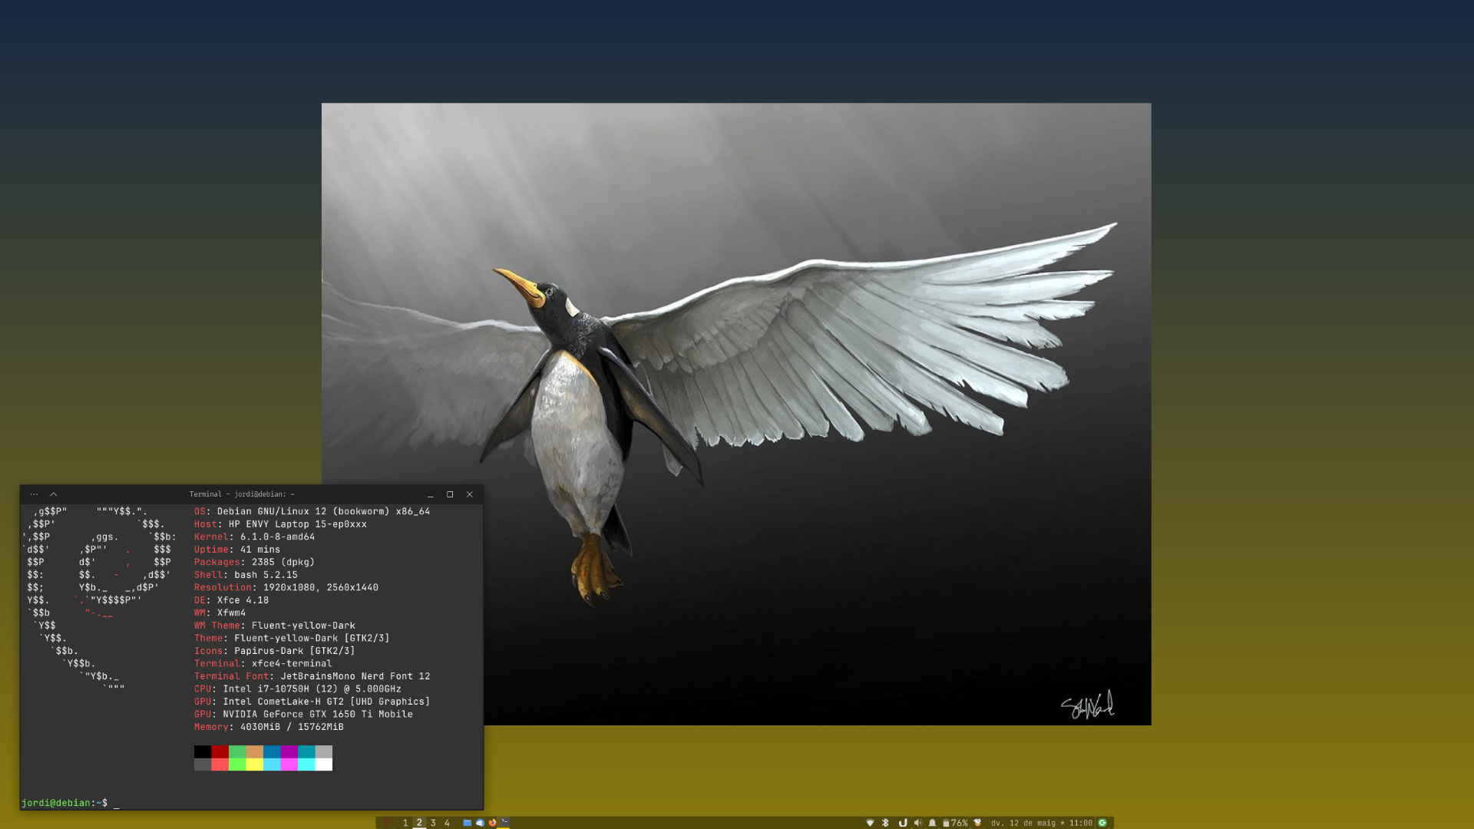This screenshot has width=1474, height=829.
Task: Open the terminal window menu dots
Action: coord(34,494)
